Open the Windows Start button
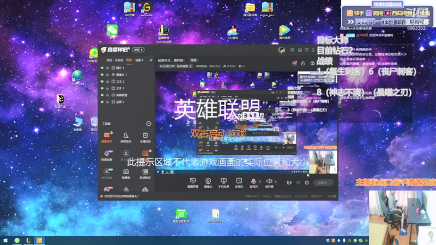Image resolution: width=436 pixels, height=245 pixels. tap(5, 241)
